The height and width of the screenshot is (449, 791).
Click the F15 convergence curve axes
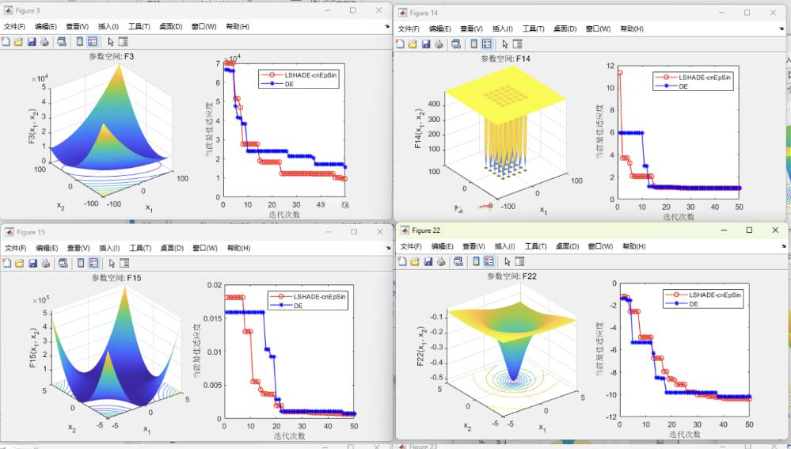point(289,352)
